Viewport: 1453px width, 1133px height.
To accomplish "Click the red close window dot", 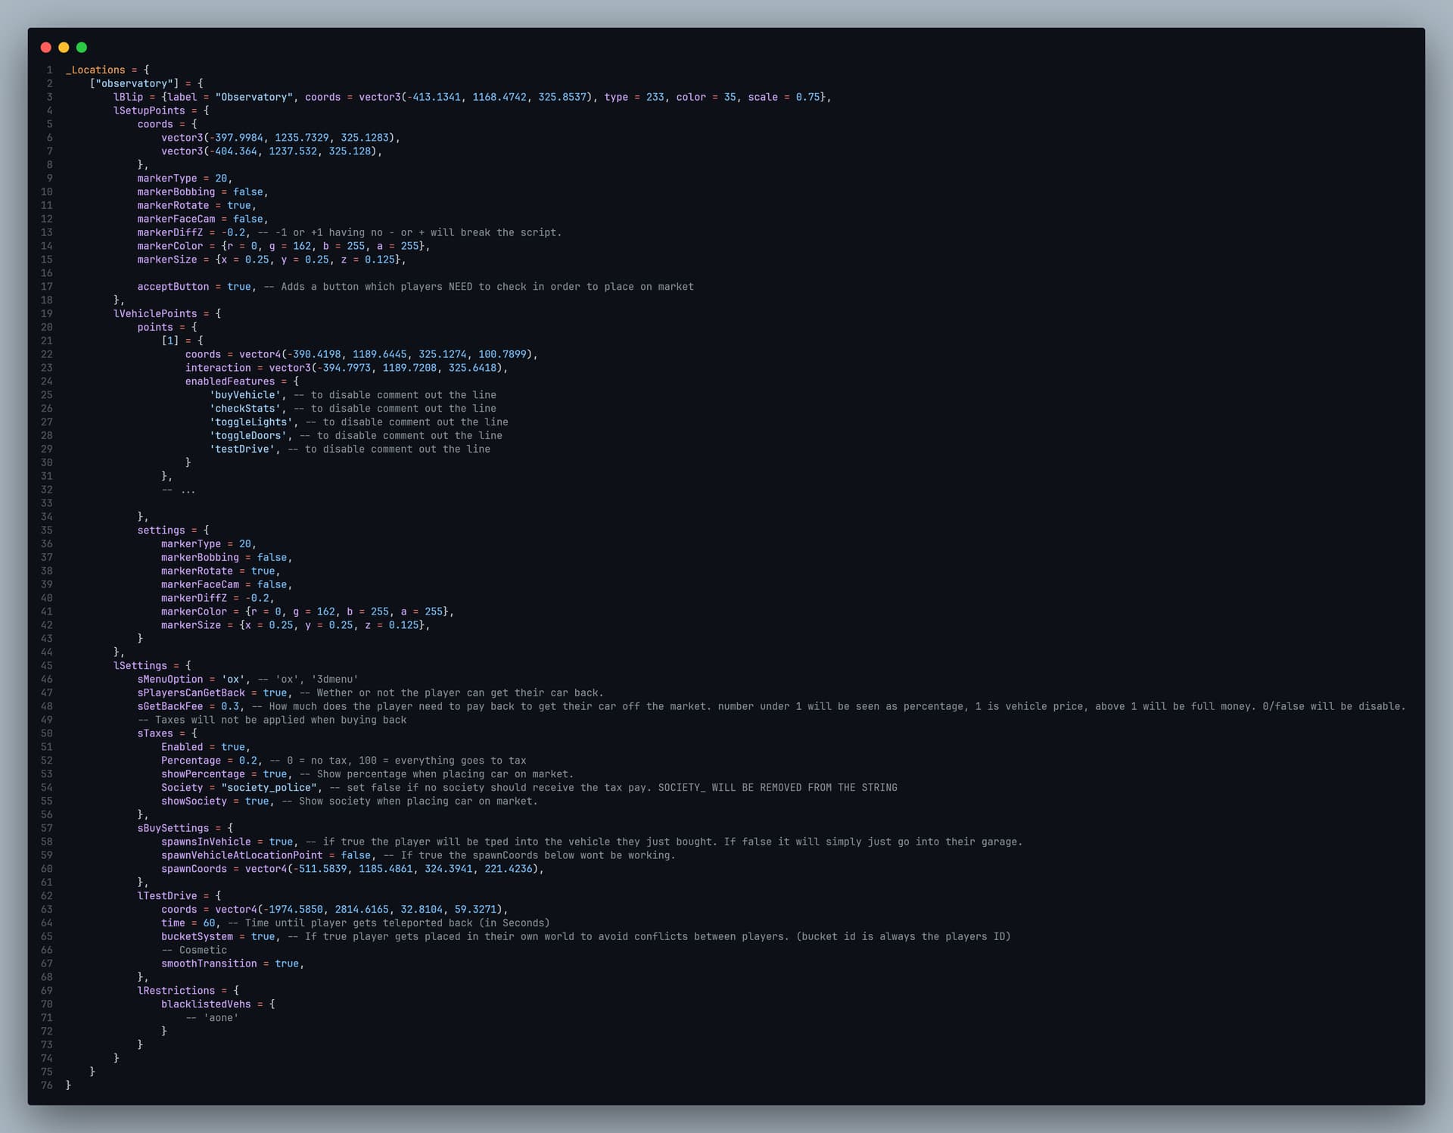I will (x=45, y=48).
